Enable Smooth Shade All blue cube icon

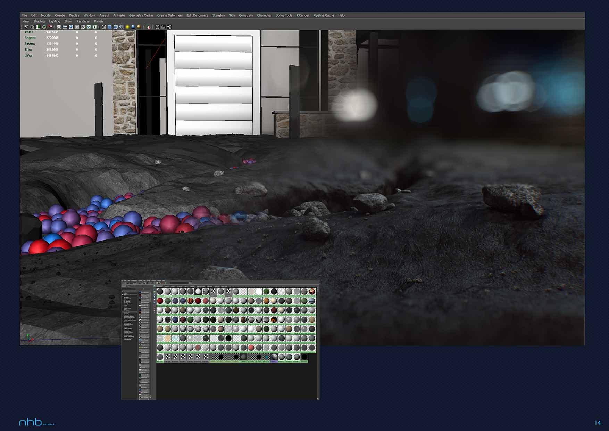(109, 27)
